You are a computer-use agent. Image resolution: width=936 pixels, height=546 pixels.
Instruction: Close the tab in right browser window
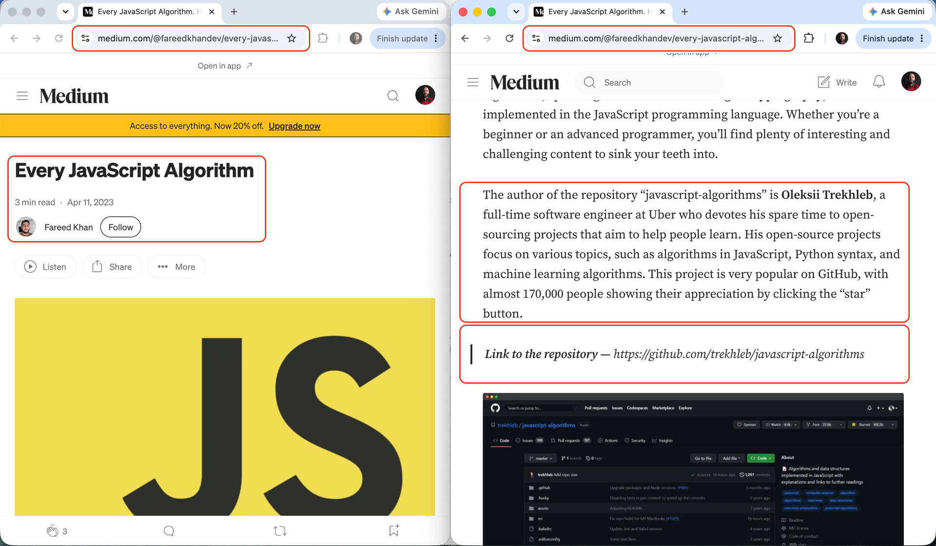point(662,12)
